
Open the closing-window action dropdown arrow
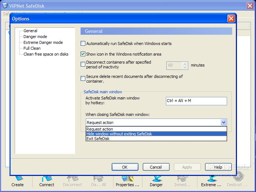click(x=223, y=122)
